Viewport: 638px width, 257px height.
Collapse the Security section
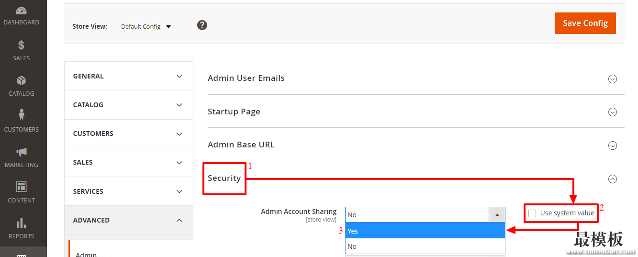[x=612, y=179]
